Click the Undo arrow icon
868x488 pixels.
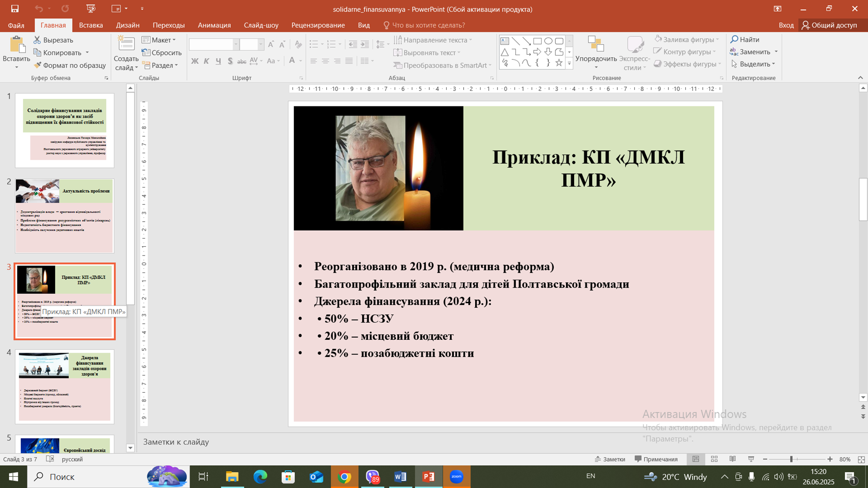pyautogui.click(x=39, y=9)
